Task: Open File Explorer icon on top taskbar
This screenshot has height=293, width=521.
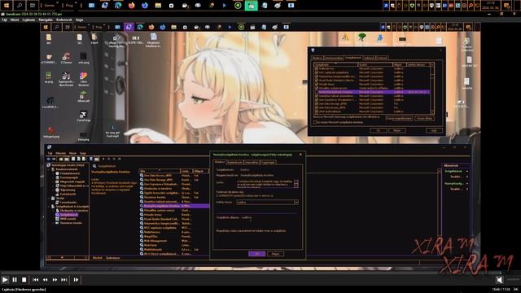Action: pos(158,6)
